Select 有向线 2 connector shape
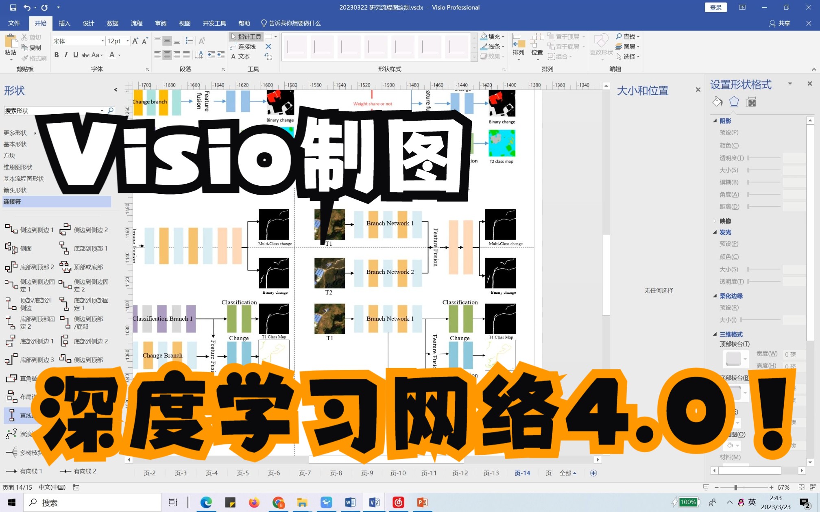The image size is (820, 512). 79,471
